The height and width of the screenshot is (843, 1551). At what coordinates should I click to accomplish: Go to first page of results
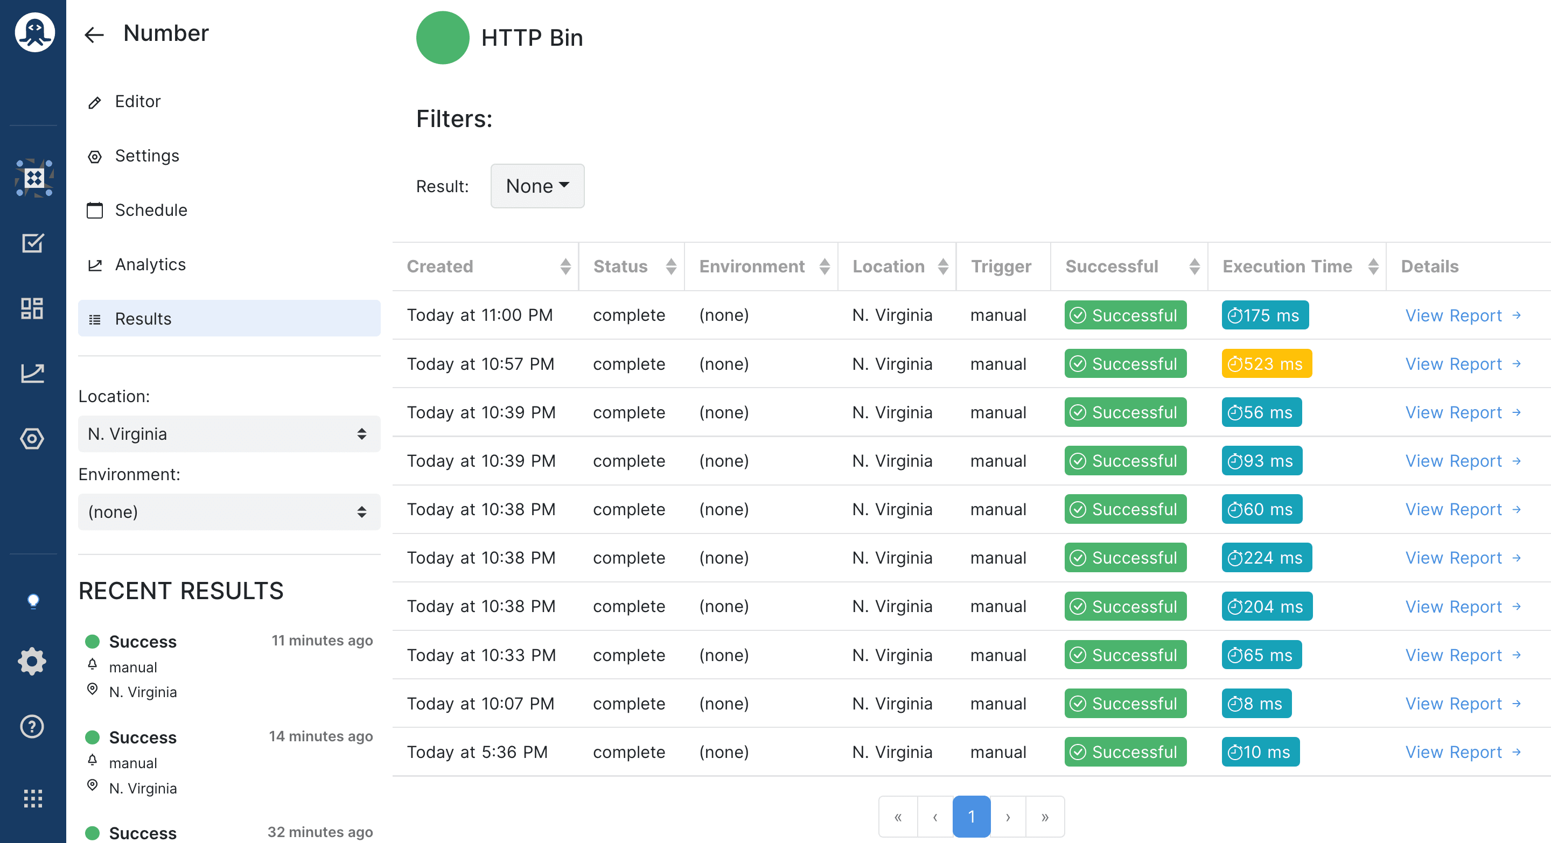coord(898,817)
